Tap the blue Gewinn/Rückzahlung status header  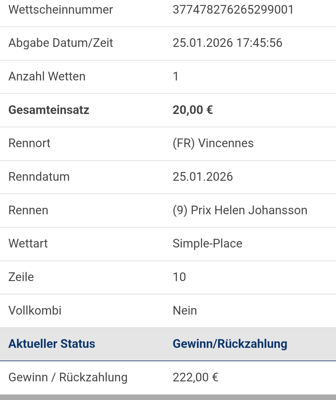[230, 344]
